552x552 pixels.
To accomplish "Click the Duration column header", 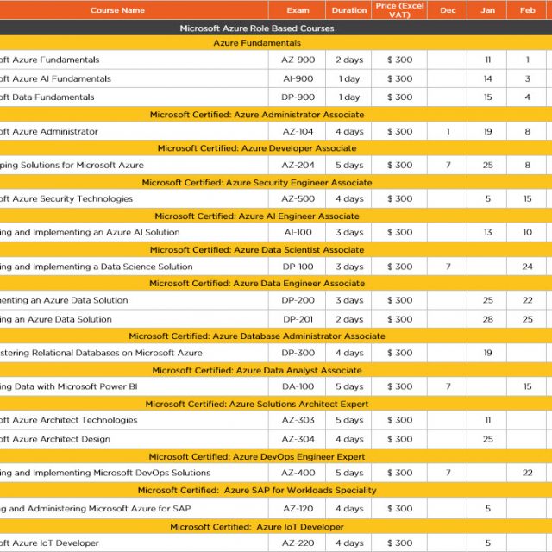I will pyautogui.click(x=348, y=11).
